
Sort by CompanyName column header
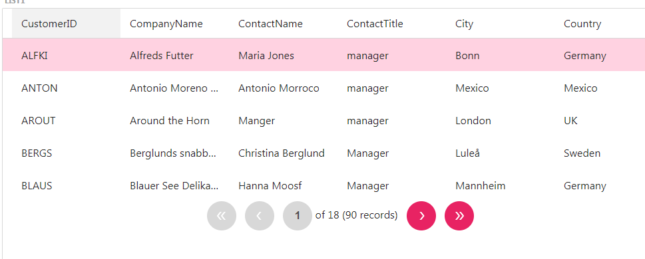(x=175, y=24)
